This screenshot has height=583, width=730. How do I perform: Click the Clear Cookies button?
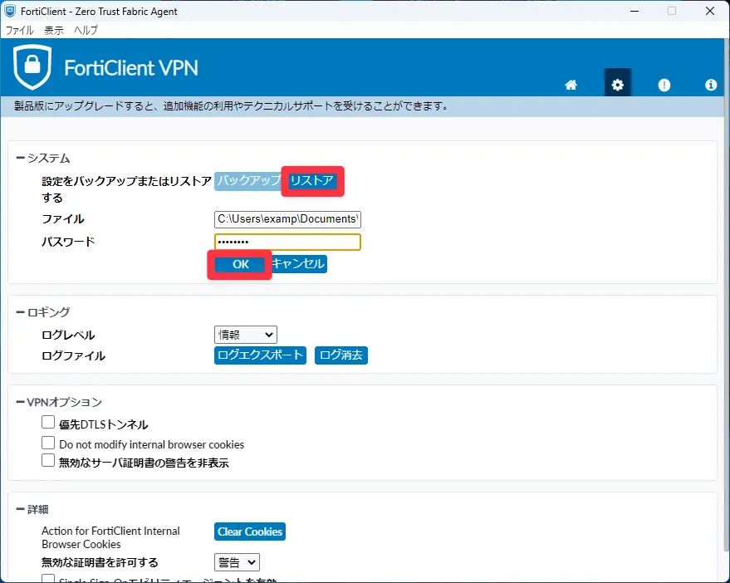click(x=250, y=532)
